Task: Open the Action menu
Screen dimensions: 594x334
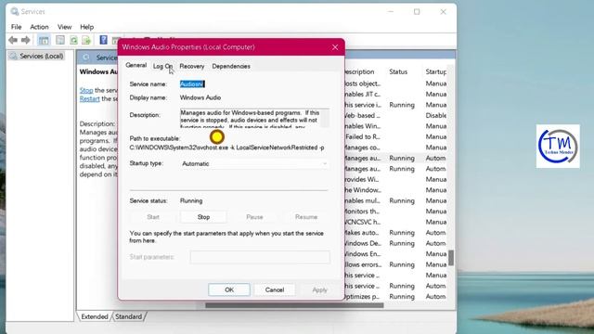Action: 39,27
